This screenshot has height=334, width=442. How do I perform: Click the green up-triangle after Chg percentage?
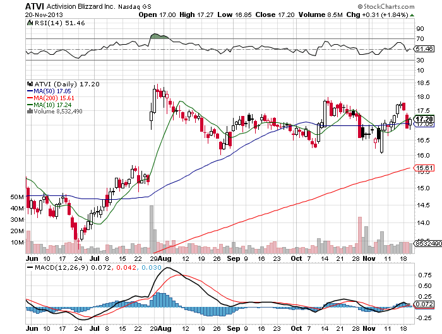[x=412, y=15]
